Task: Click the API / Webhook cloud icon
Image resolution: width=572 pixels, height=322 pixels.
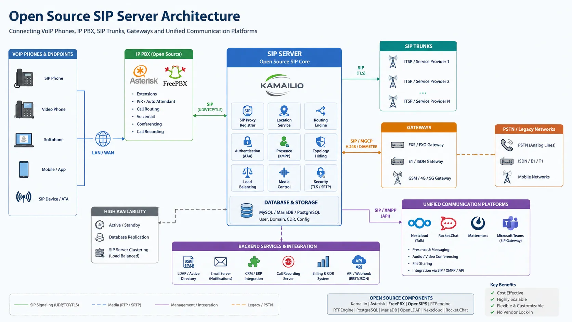Action: [x=359, y=262]
